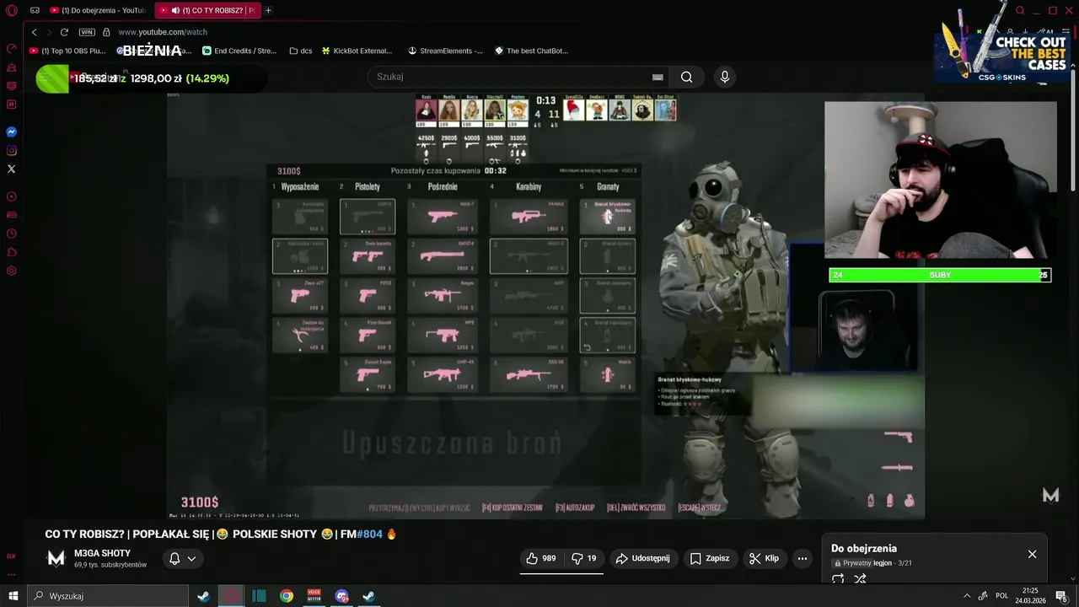The height and width of the screenshot is (607, 1079).
Task: Open the M3GA SHOTY channel name link
Action: click(x=102, y=553)
